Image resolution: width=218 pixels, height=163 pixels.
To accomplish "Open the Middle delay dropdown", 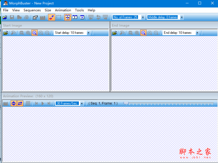I will point(182,17).
